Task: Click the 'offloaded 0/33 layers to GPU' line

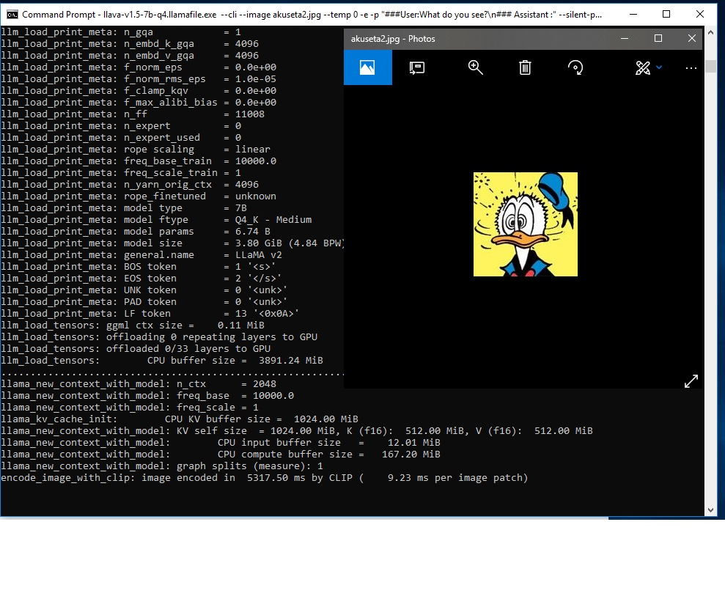Action: coord(136,348)
